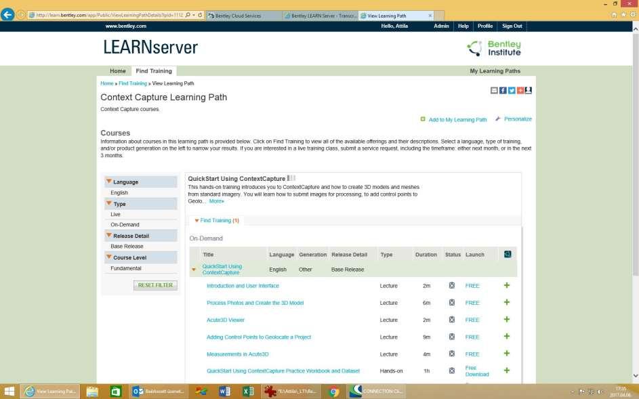The image size is (639, 399).
Task: Click the Bentley Institute logo
Action: (494, 48)
